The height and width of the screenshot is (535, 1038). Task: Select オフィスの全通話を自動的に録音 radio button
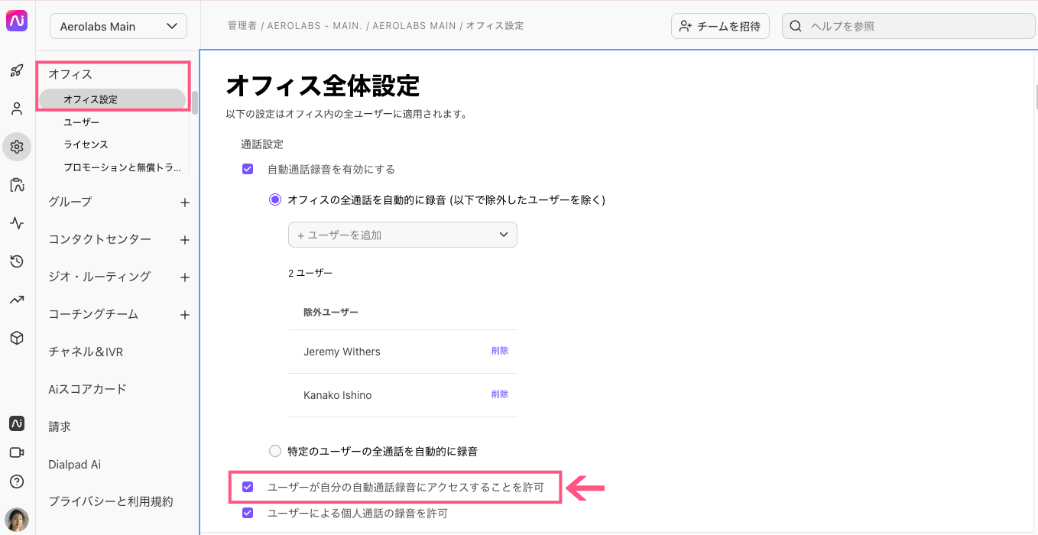(275, 199)
